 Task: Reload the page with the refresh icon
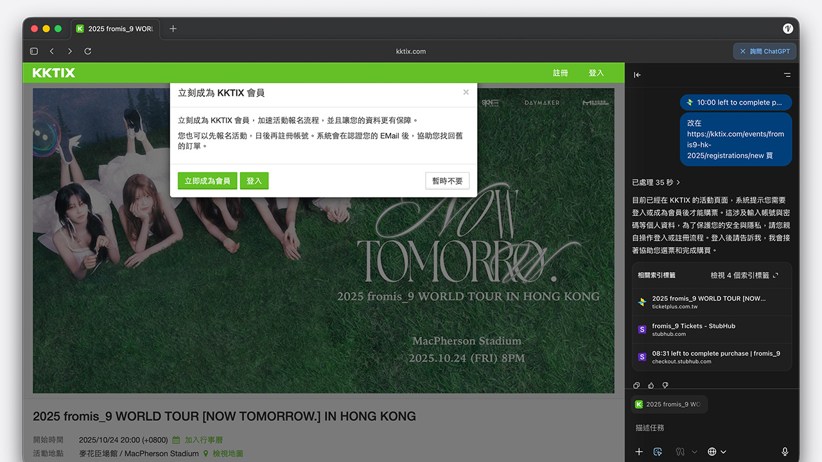click(x=88, y=51)
